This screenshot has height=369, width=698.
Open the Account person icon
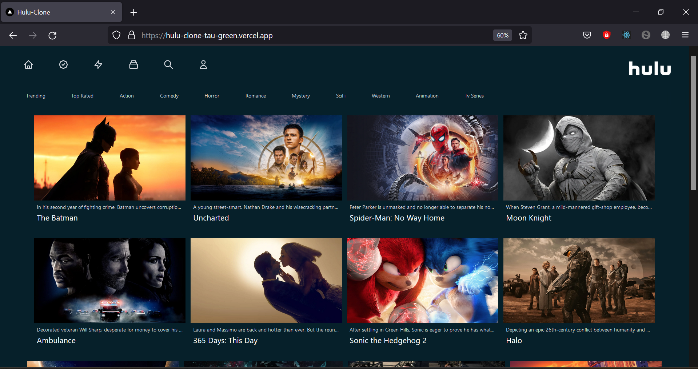[203, 65]
